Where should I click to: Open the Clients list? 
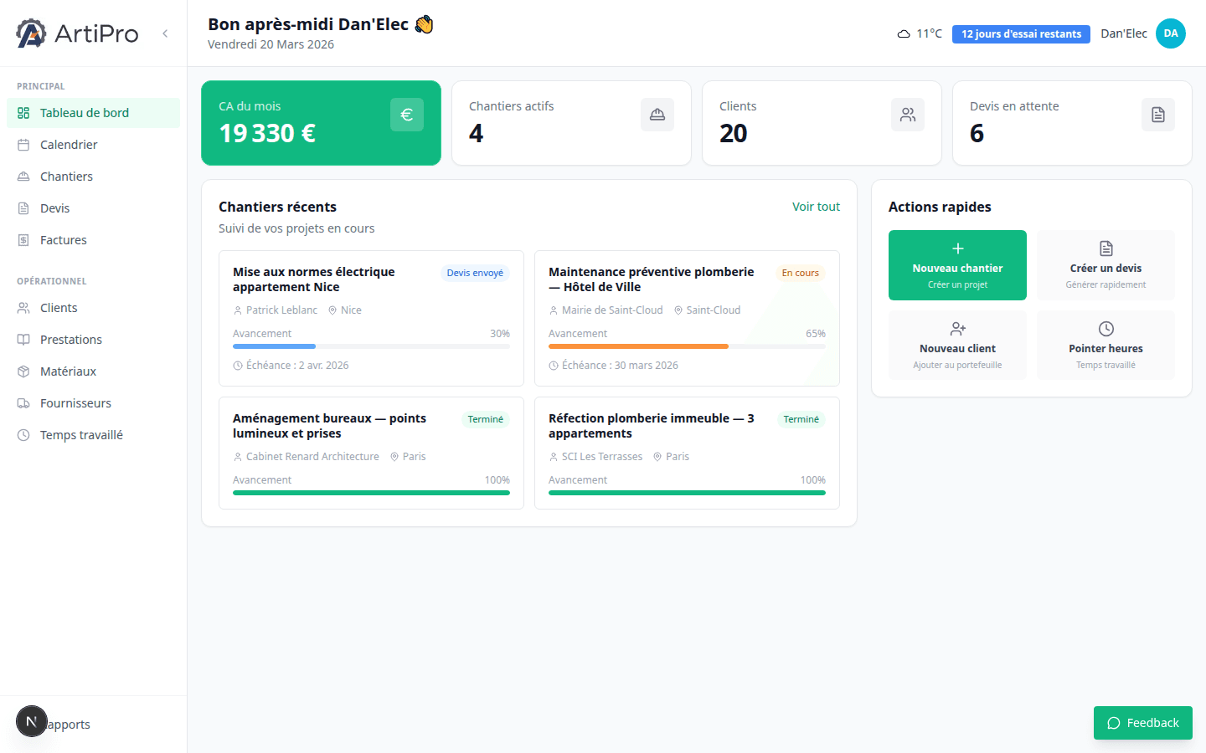[58, 307]
